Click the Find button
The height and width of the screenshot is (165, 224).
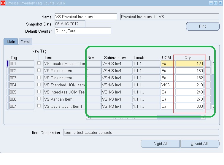pos(203,26)
